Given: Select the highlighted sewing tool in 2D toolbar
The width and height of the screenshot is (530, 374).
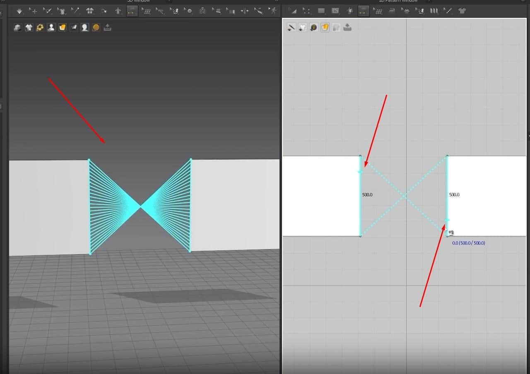Looking at the screenshot, I should pyautogui.click(x=364, y=11).
